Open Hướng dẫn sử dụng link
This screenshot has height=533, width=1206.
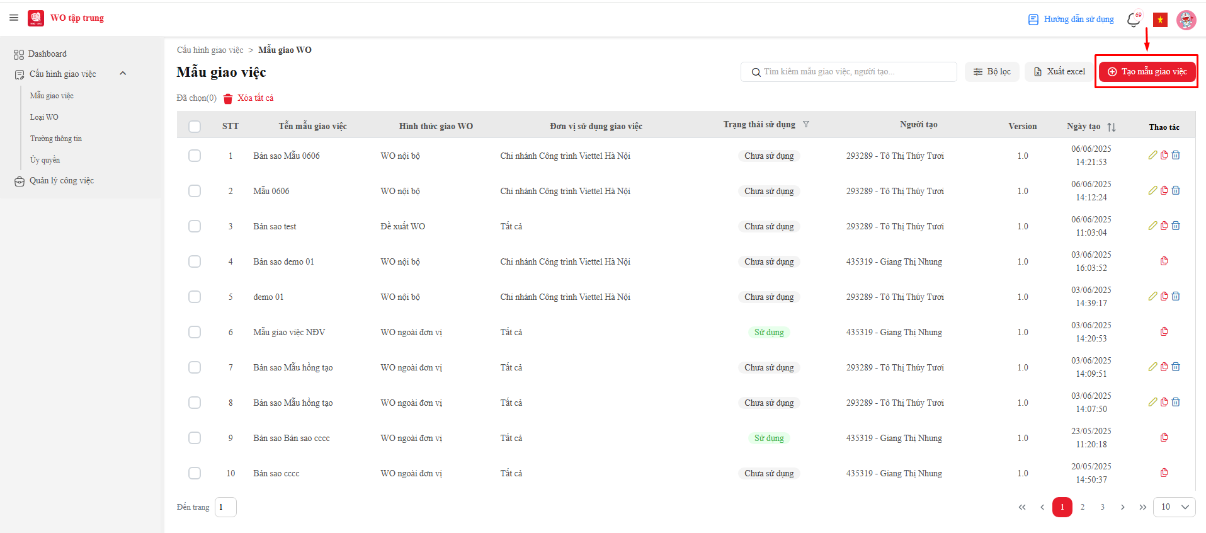click(x=1071, y=20)
